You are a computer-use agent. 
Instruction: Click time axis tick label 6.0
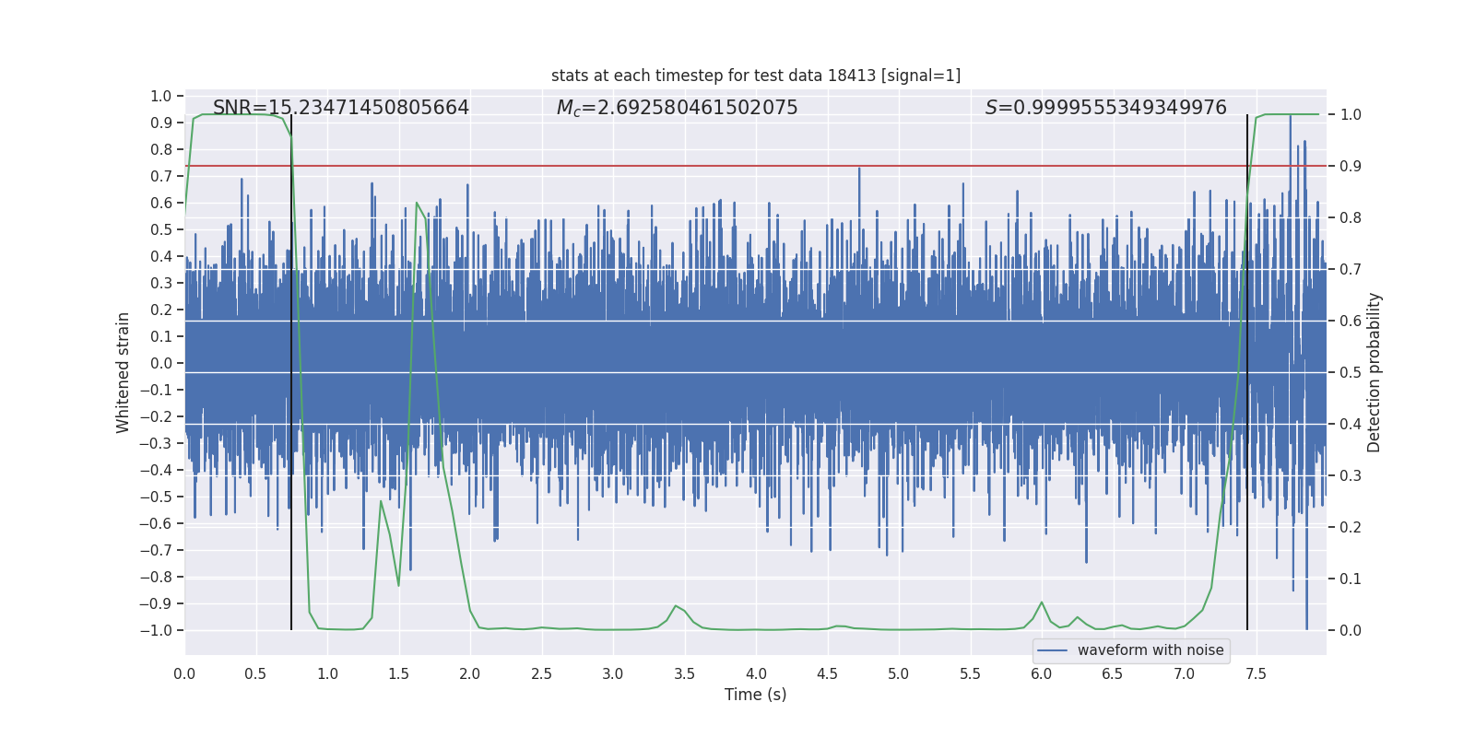coord(1042,673)
